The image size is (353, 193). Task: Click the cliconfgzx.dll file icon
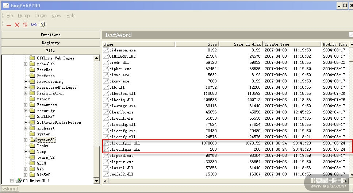tap(106, 143)
